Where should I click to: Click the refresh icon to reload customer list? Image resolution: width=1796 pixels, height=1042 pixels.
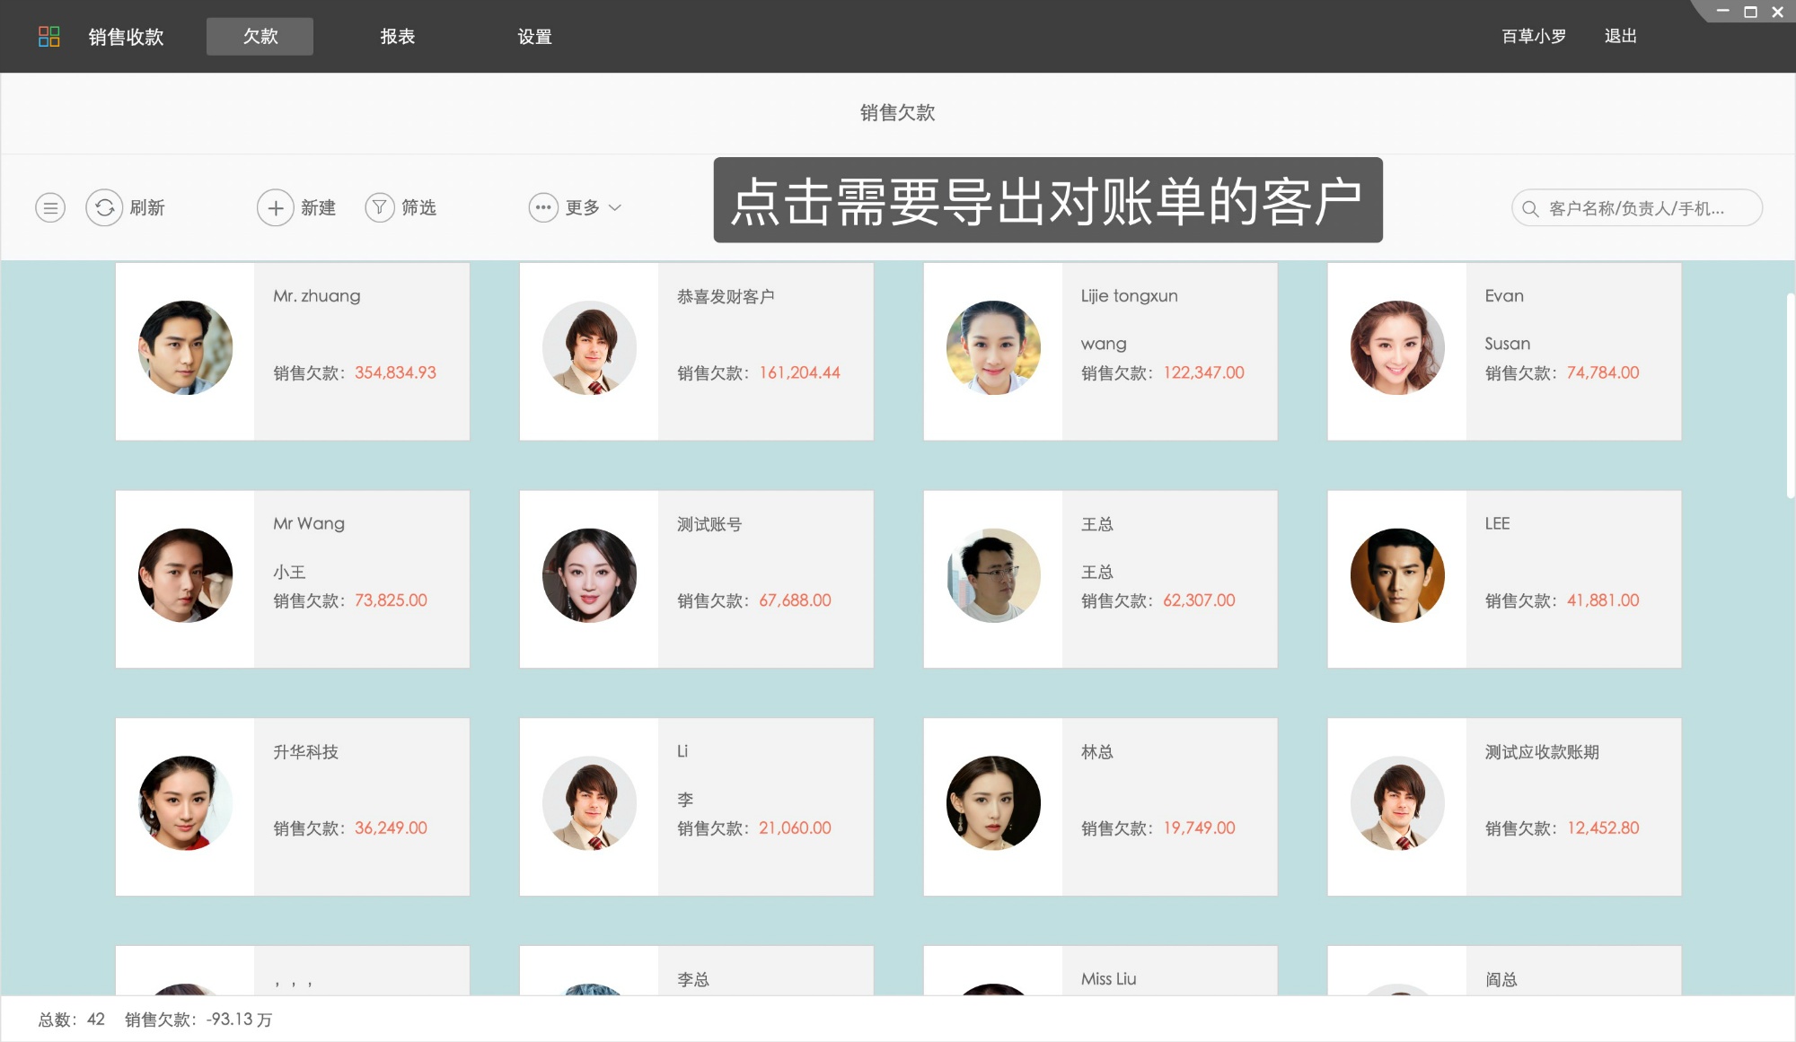(x=104, y=207)
